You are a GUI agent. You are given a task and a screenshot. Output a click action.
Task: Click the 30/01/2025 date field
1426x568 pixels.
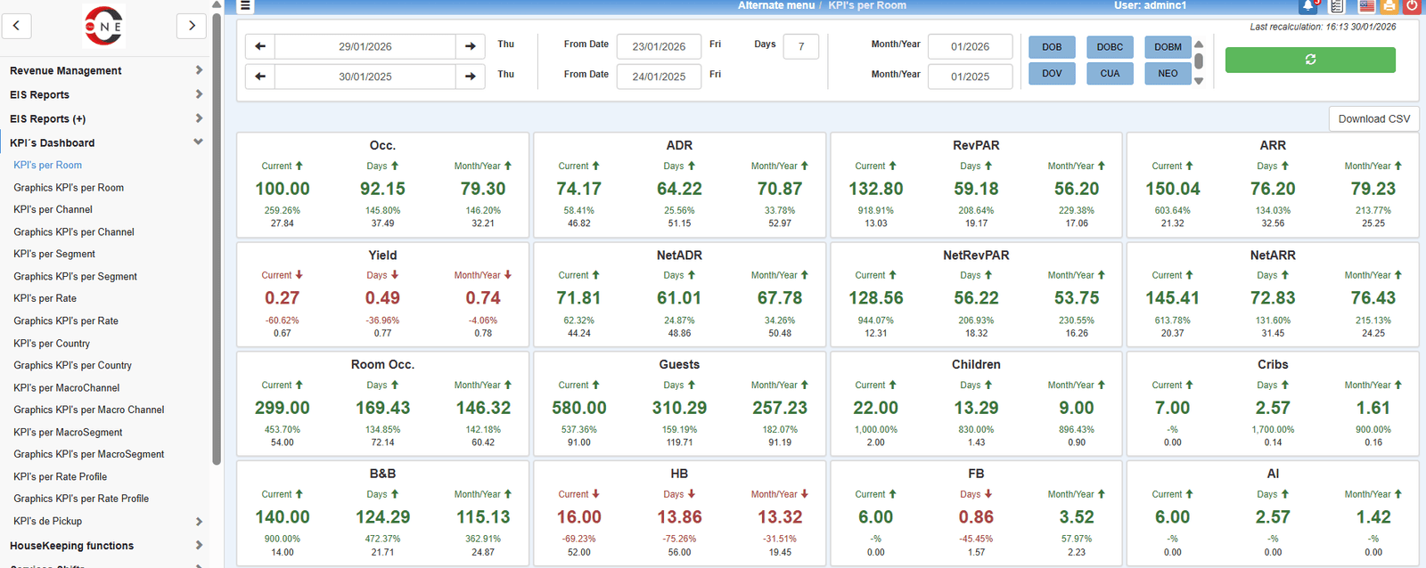click(365, 77)
